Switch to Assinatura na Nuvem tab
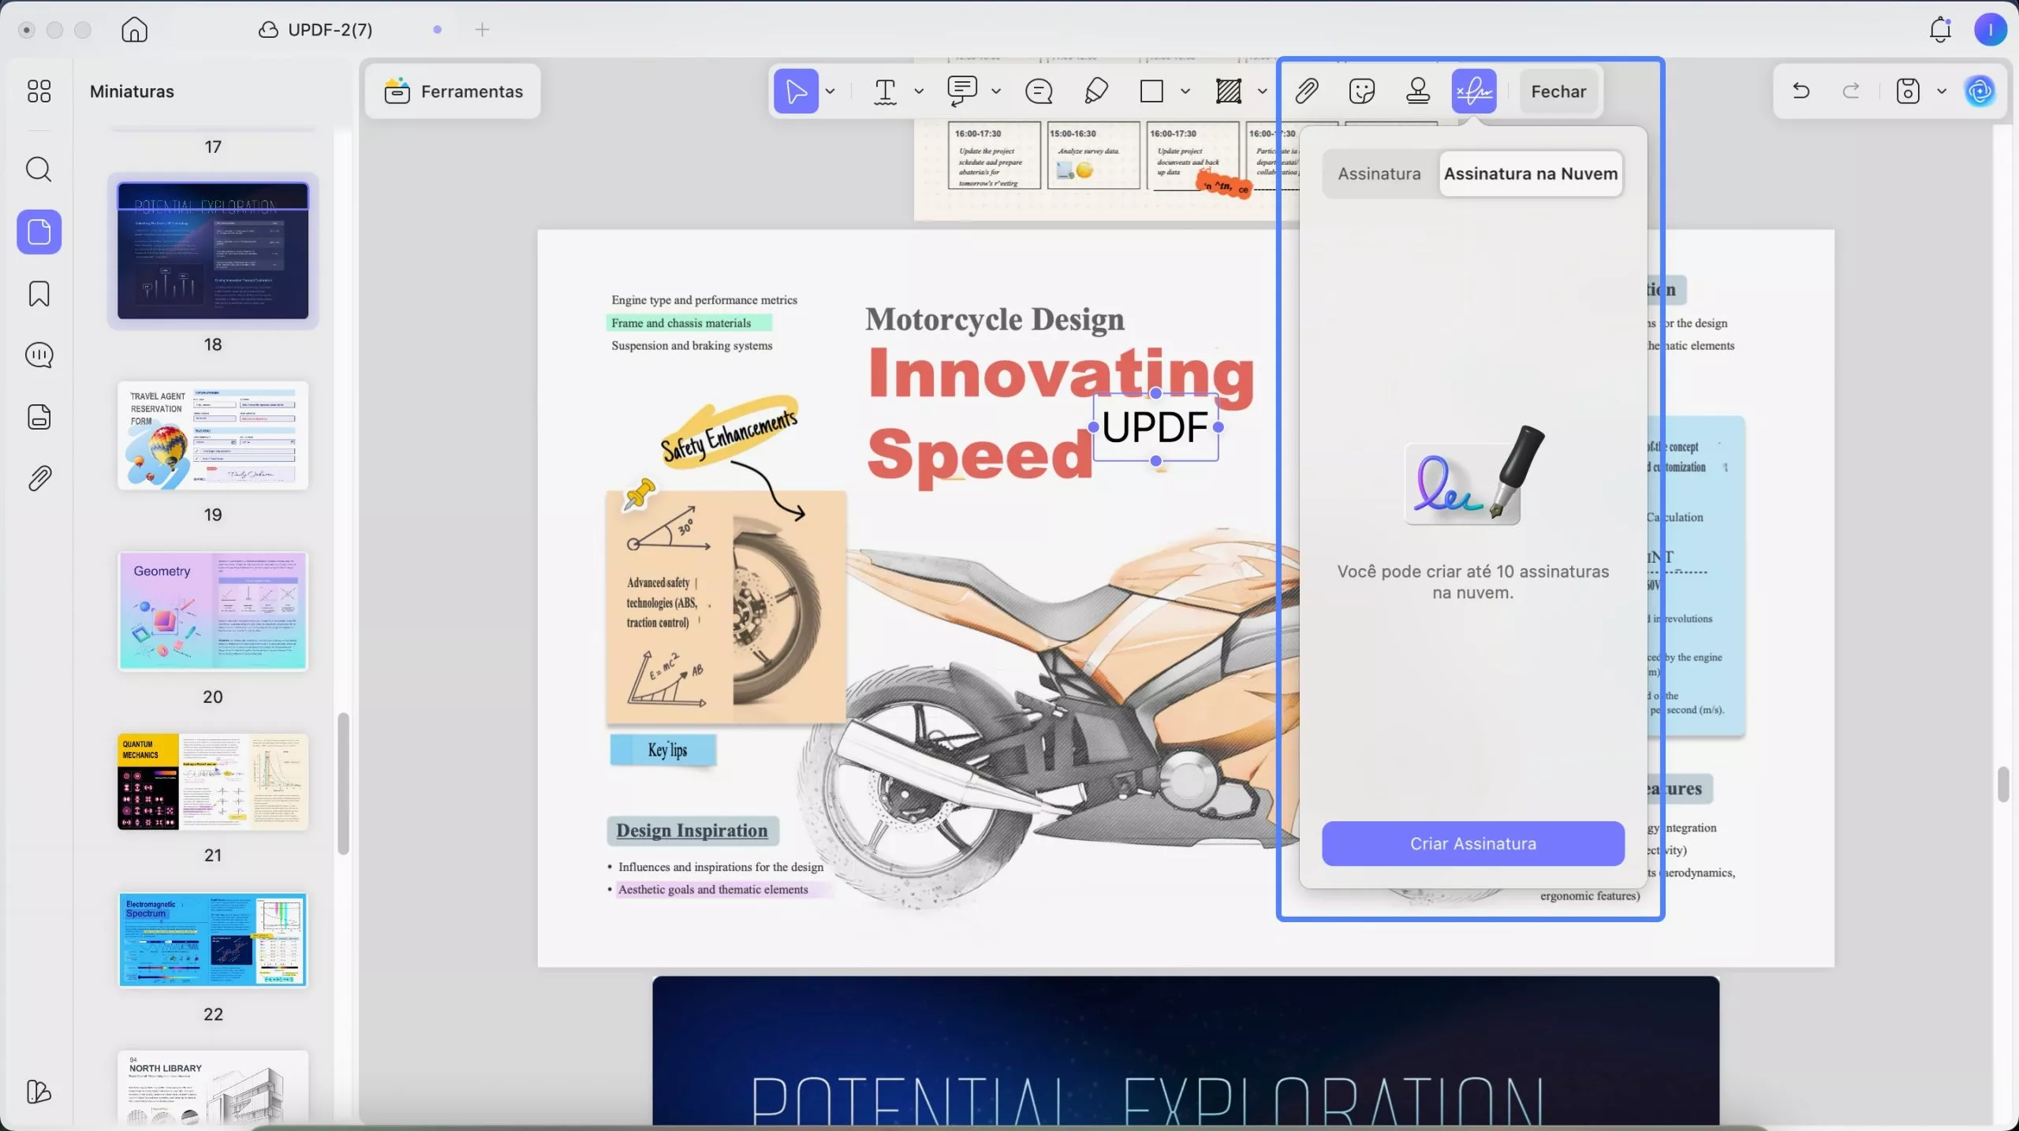 point(1531,173)
